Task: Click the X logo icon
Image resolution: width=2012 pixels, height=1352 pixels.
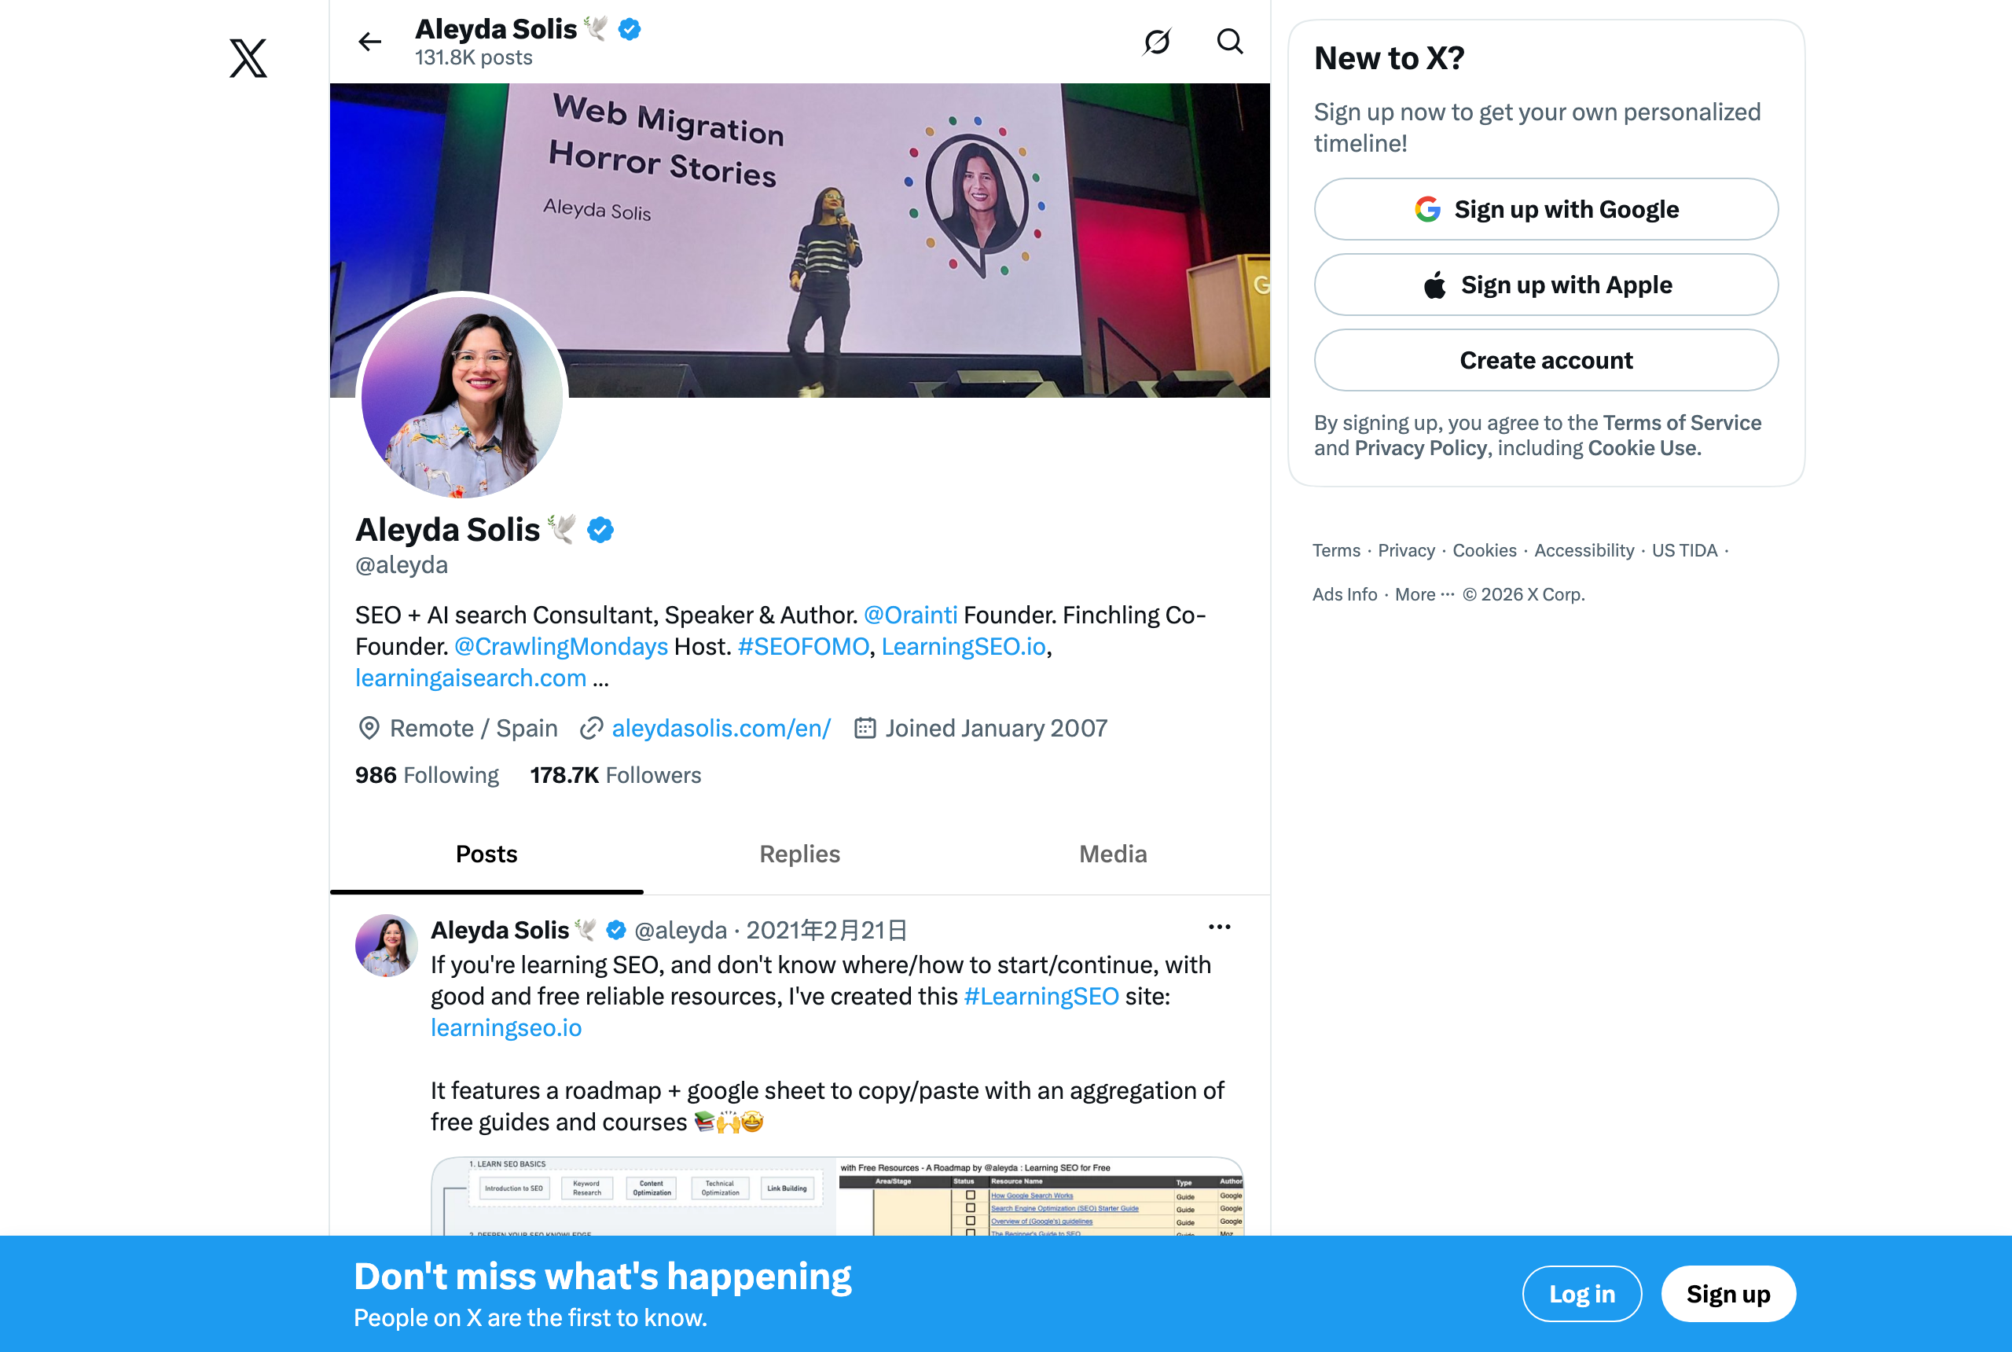Action: click(x=248, y=57)
